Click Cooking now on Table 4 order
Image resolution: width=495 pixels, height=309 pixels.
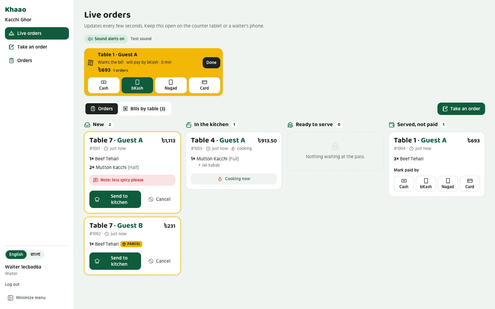tap(234, 179)
